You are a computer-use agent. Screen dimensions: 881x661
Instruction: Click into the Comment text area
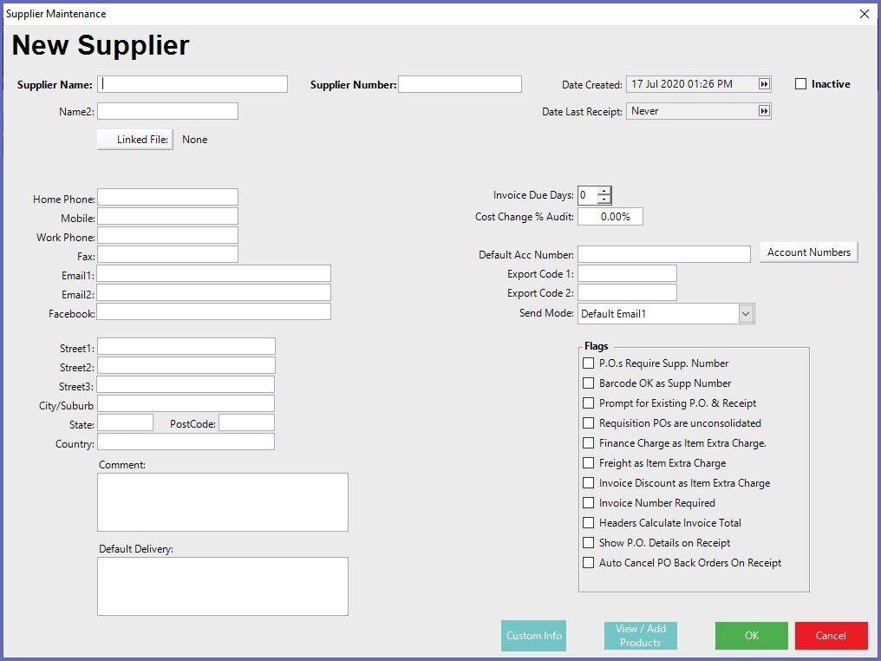click(222, 502)
